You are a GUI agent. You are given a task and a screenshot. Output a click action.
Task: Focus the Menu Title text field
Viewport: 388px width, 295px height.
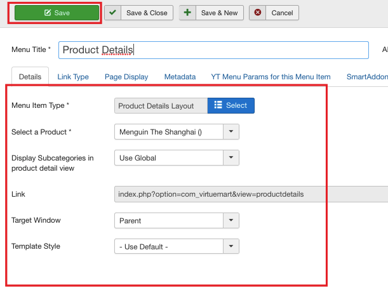(213, 50)
